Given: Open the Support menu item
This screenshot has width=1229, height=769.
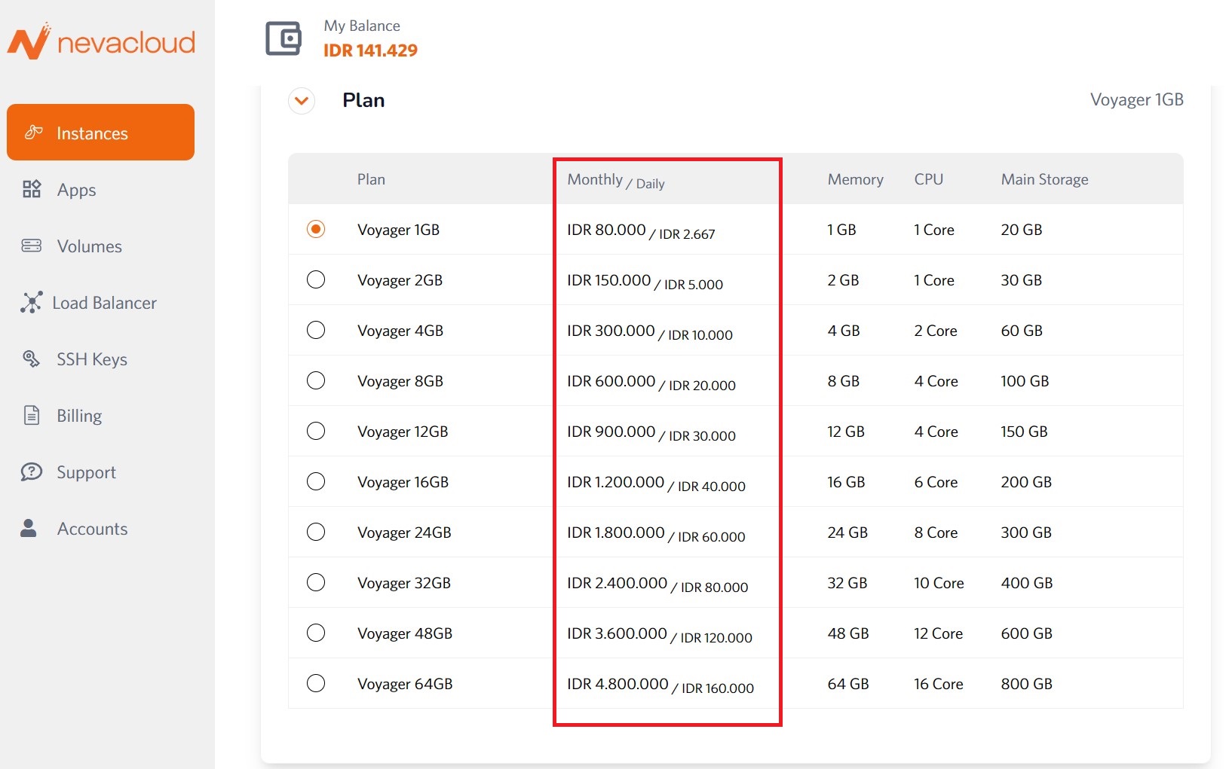Looking at the screenshot, I should 85,472.
